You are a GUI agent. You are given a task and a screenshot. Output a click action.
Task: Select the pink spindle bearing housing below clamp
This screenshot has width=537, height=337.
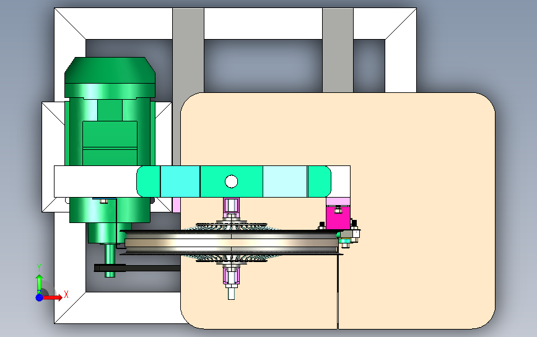click(x=231, y=206)
